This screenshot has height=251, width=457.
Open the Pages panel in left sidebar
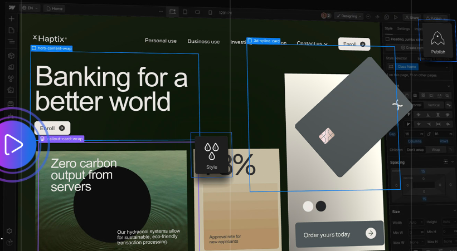(x=11, y=30)
